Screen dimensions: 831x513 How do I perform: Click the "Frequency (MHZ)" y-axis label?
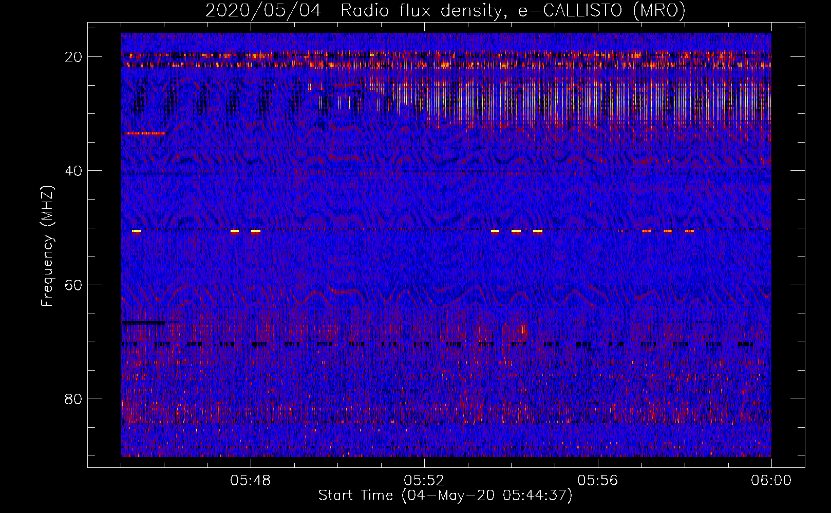coord(47,246)
